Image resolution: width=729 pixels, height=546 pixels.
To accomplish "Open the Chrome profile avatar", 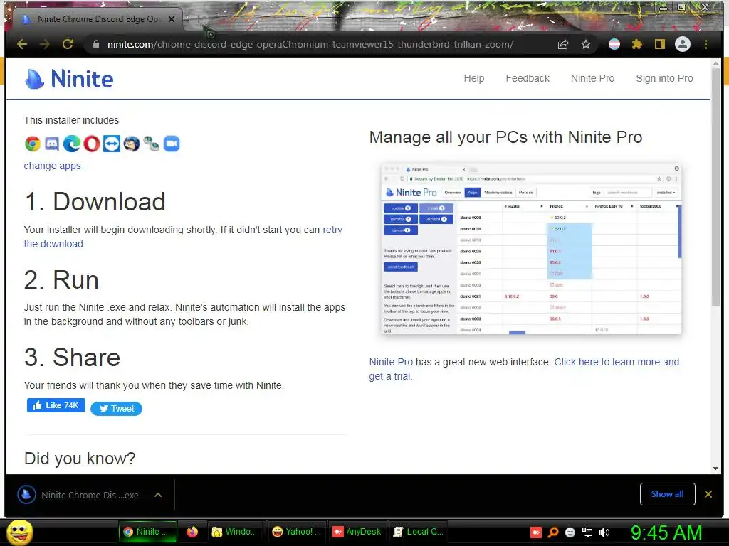I will pyautogui.click(x=683, y=45).
